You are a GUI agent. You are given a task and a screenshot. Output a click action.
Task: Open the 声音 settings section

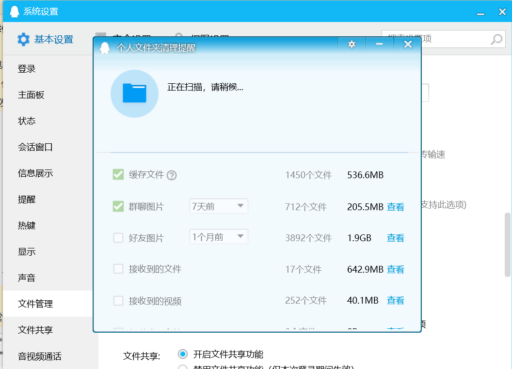[27, 277]
